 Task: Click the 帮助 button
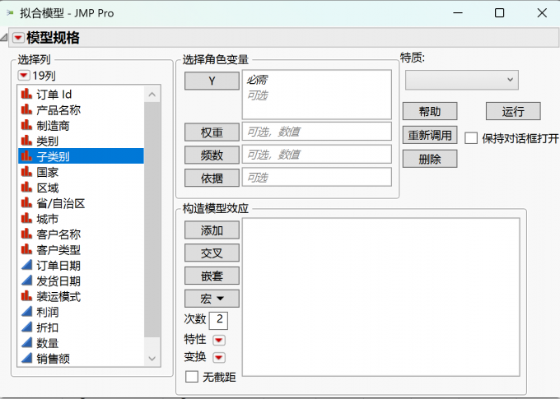pyautogui.click(x=430, y=111)
